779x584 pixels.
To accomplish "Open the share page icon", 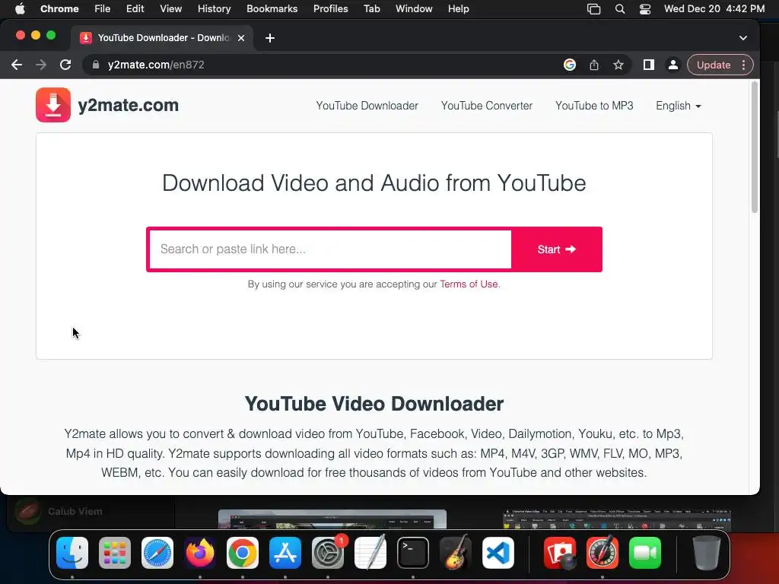I will coord(594,65).
